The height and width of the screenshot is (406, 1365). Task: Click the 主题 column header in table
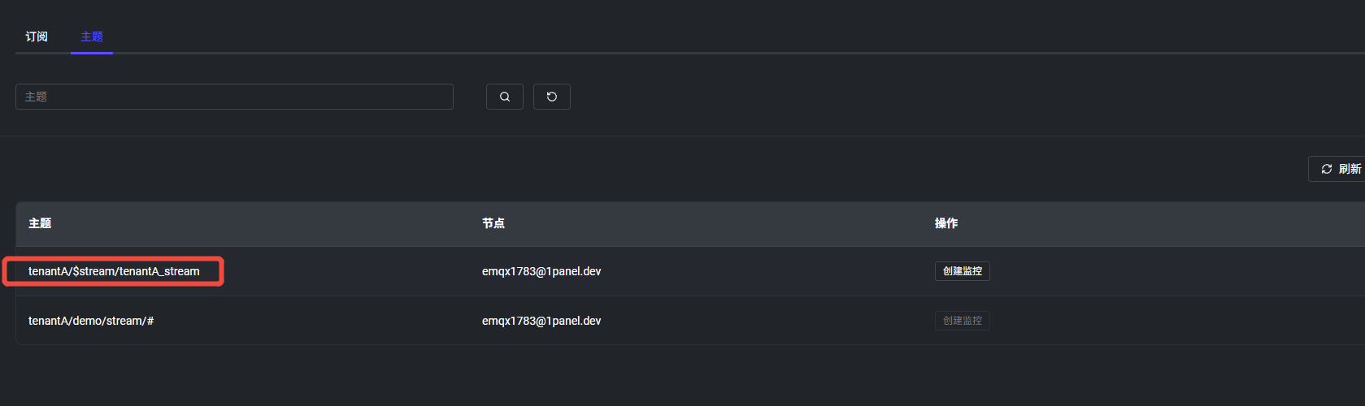[40, 223]
